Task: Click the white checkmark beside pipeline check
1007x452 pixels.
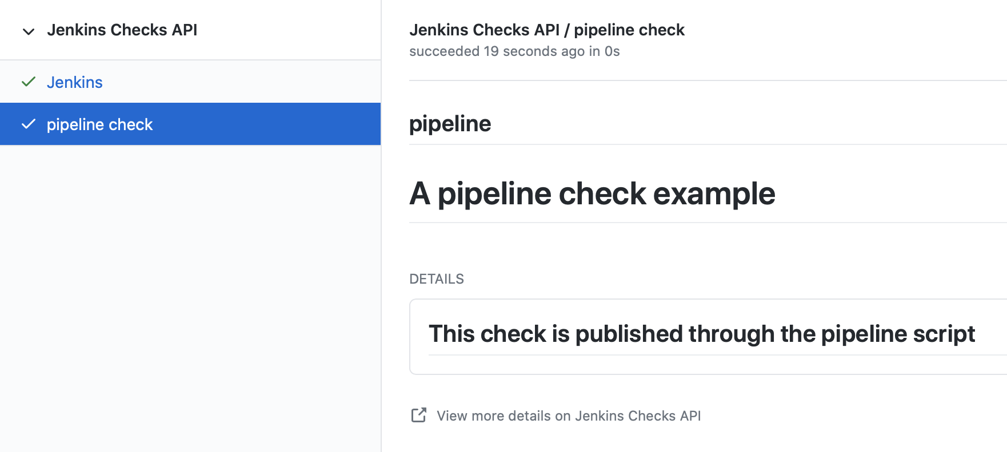Action: 29,124
